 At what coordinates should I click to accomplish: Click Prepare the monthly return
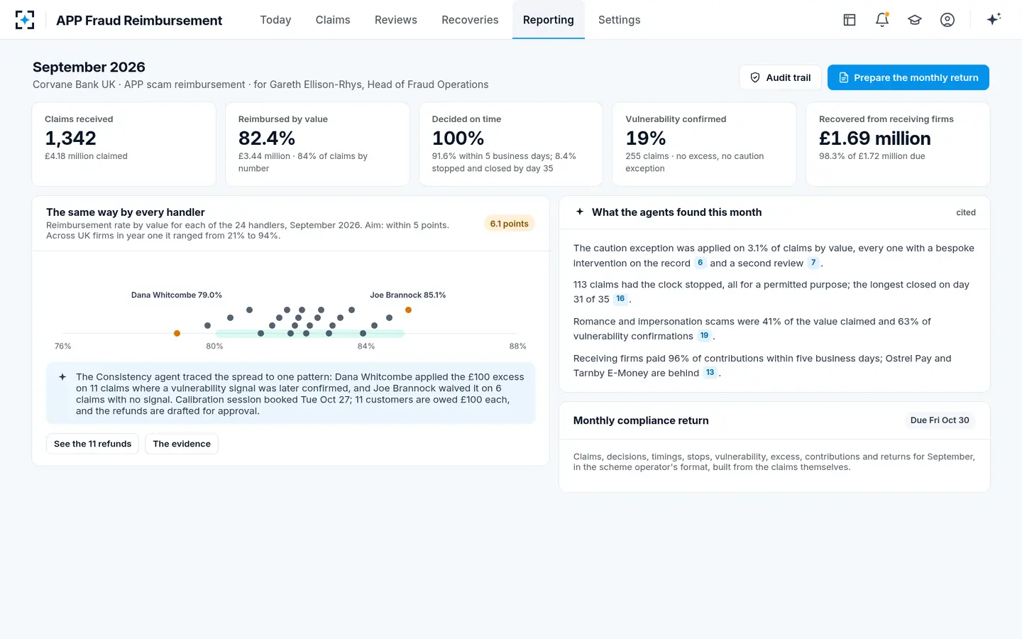point(908,77)
